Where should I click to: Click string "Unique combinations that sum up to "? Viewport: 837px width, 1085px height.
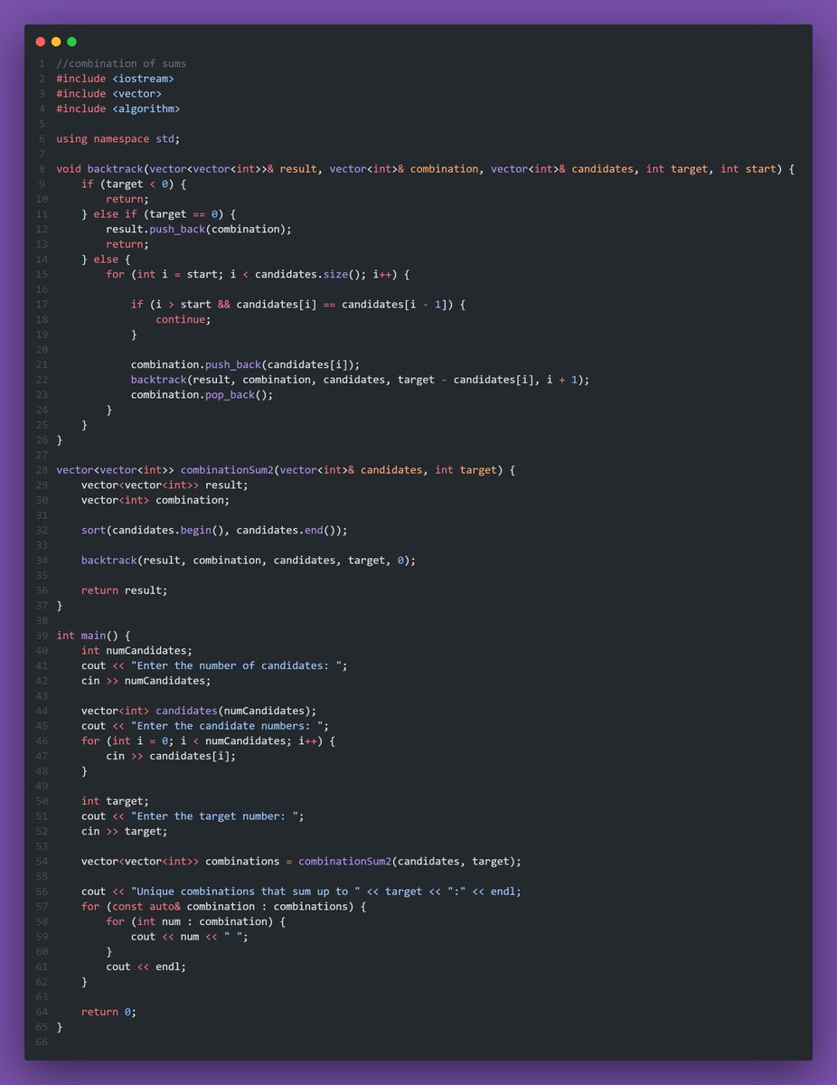coord(246,892)
